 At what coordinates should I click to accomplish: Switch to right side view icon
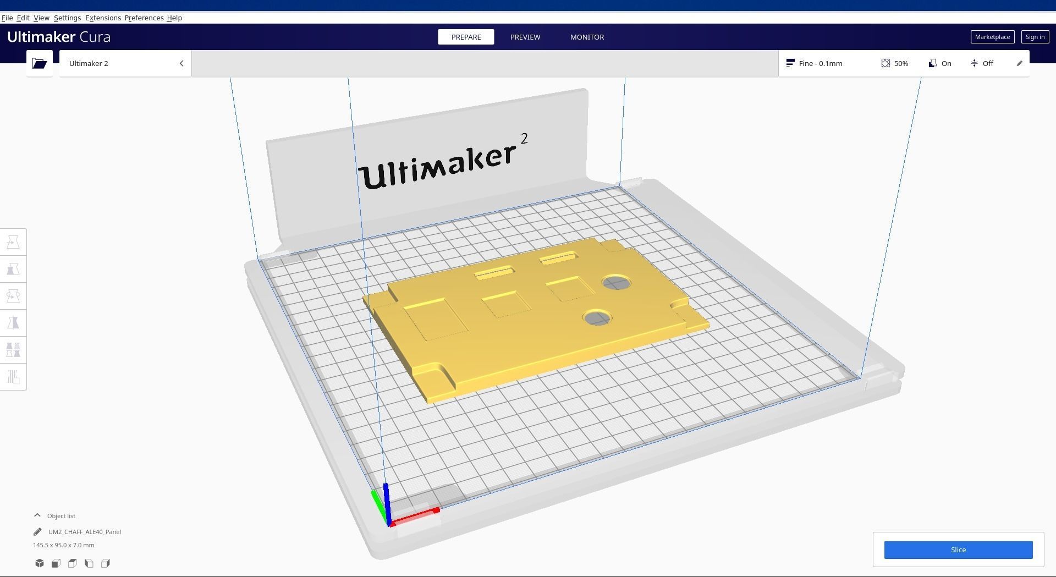click(106, 563)
